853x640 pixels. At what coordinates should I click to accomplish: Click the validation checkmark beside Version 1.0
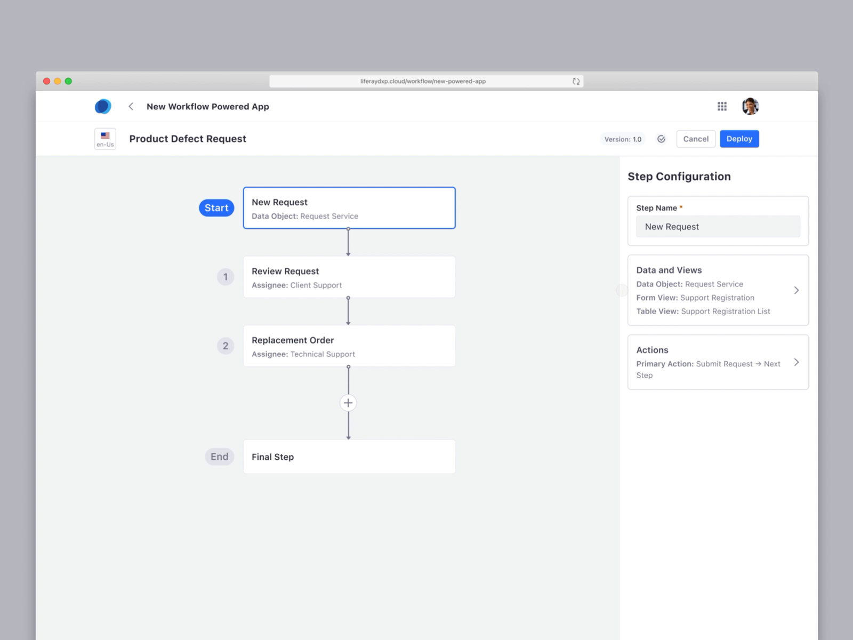point(661,139)
